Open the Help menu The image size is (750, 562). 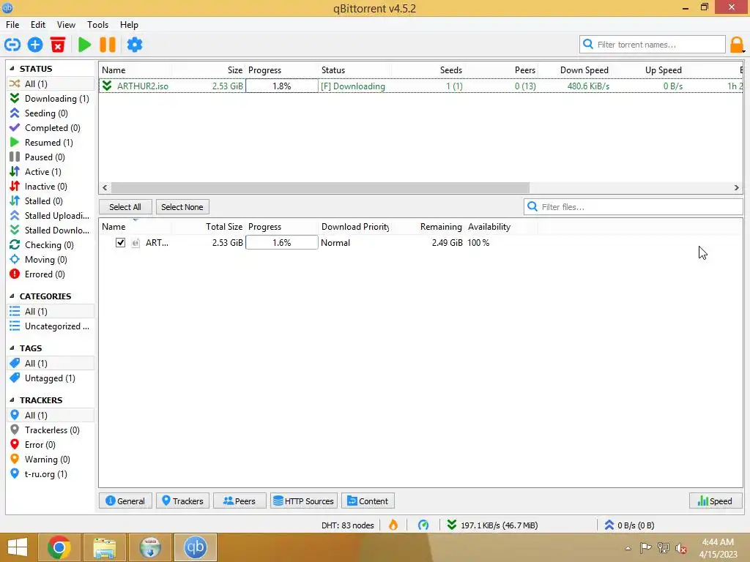tap(129, 24)
